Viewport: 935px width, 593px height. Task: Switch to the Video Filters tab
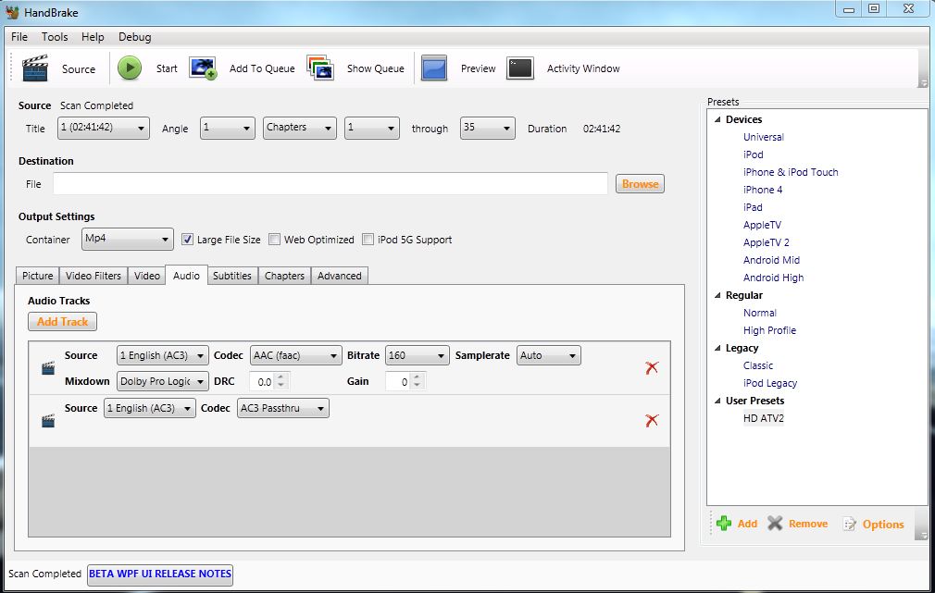(93, 276)
